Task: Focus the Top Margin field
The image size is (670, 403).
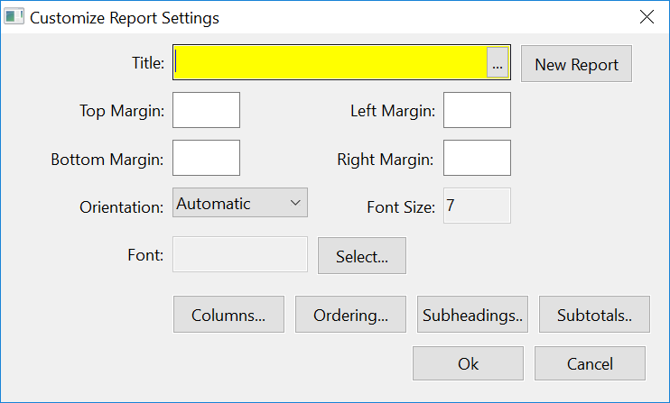Action: (206, 111)
